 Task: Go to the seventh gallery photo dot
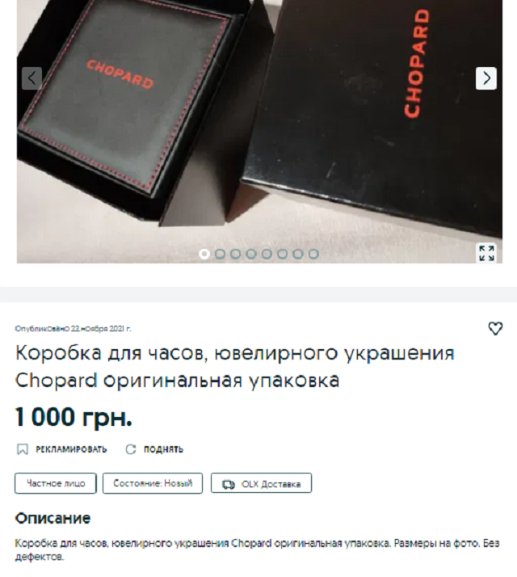pyautogui.click(x=298, y=254)
